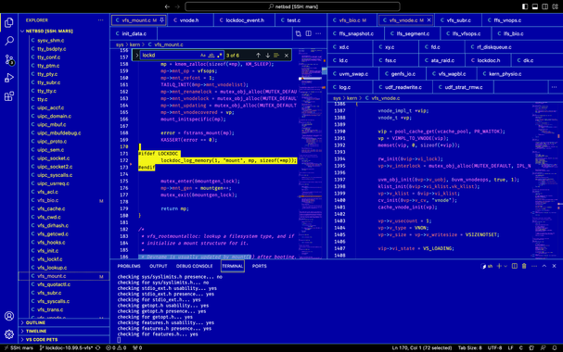This screenshot has width=563, height=352.
Task: Expand the OUTLINE section
Action: 64,322
